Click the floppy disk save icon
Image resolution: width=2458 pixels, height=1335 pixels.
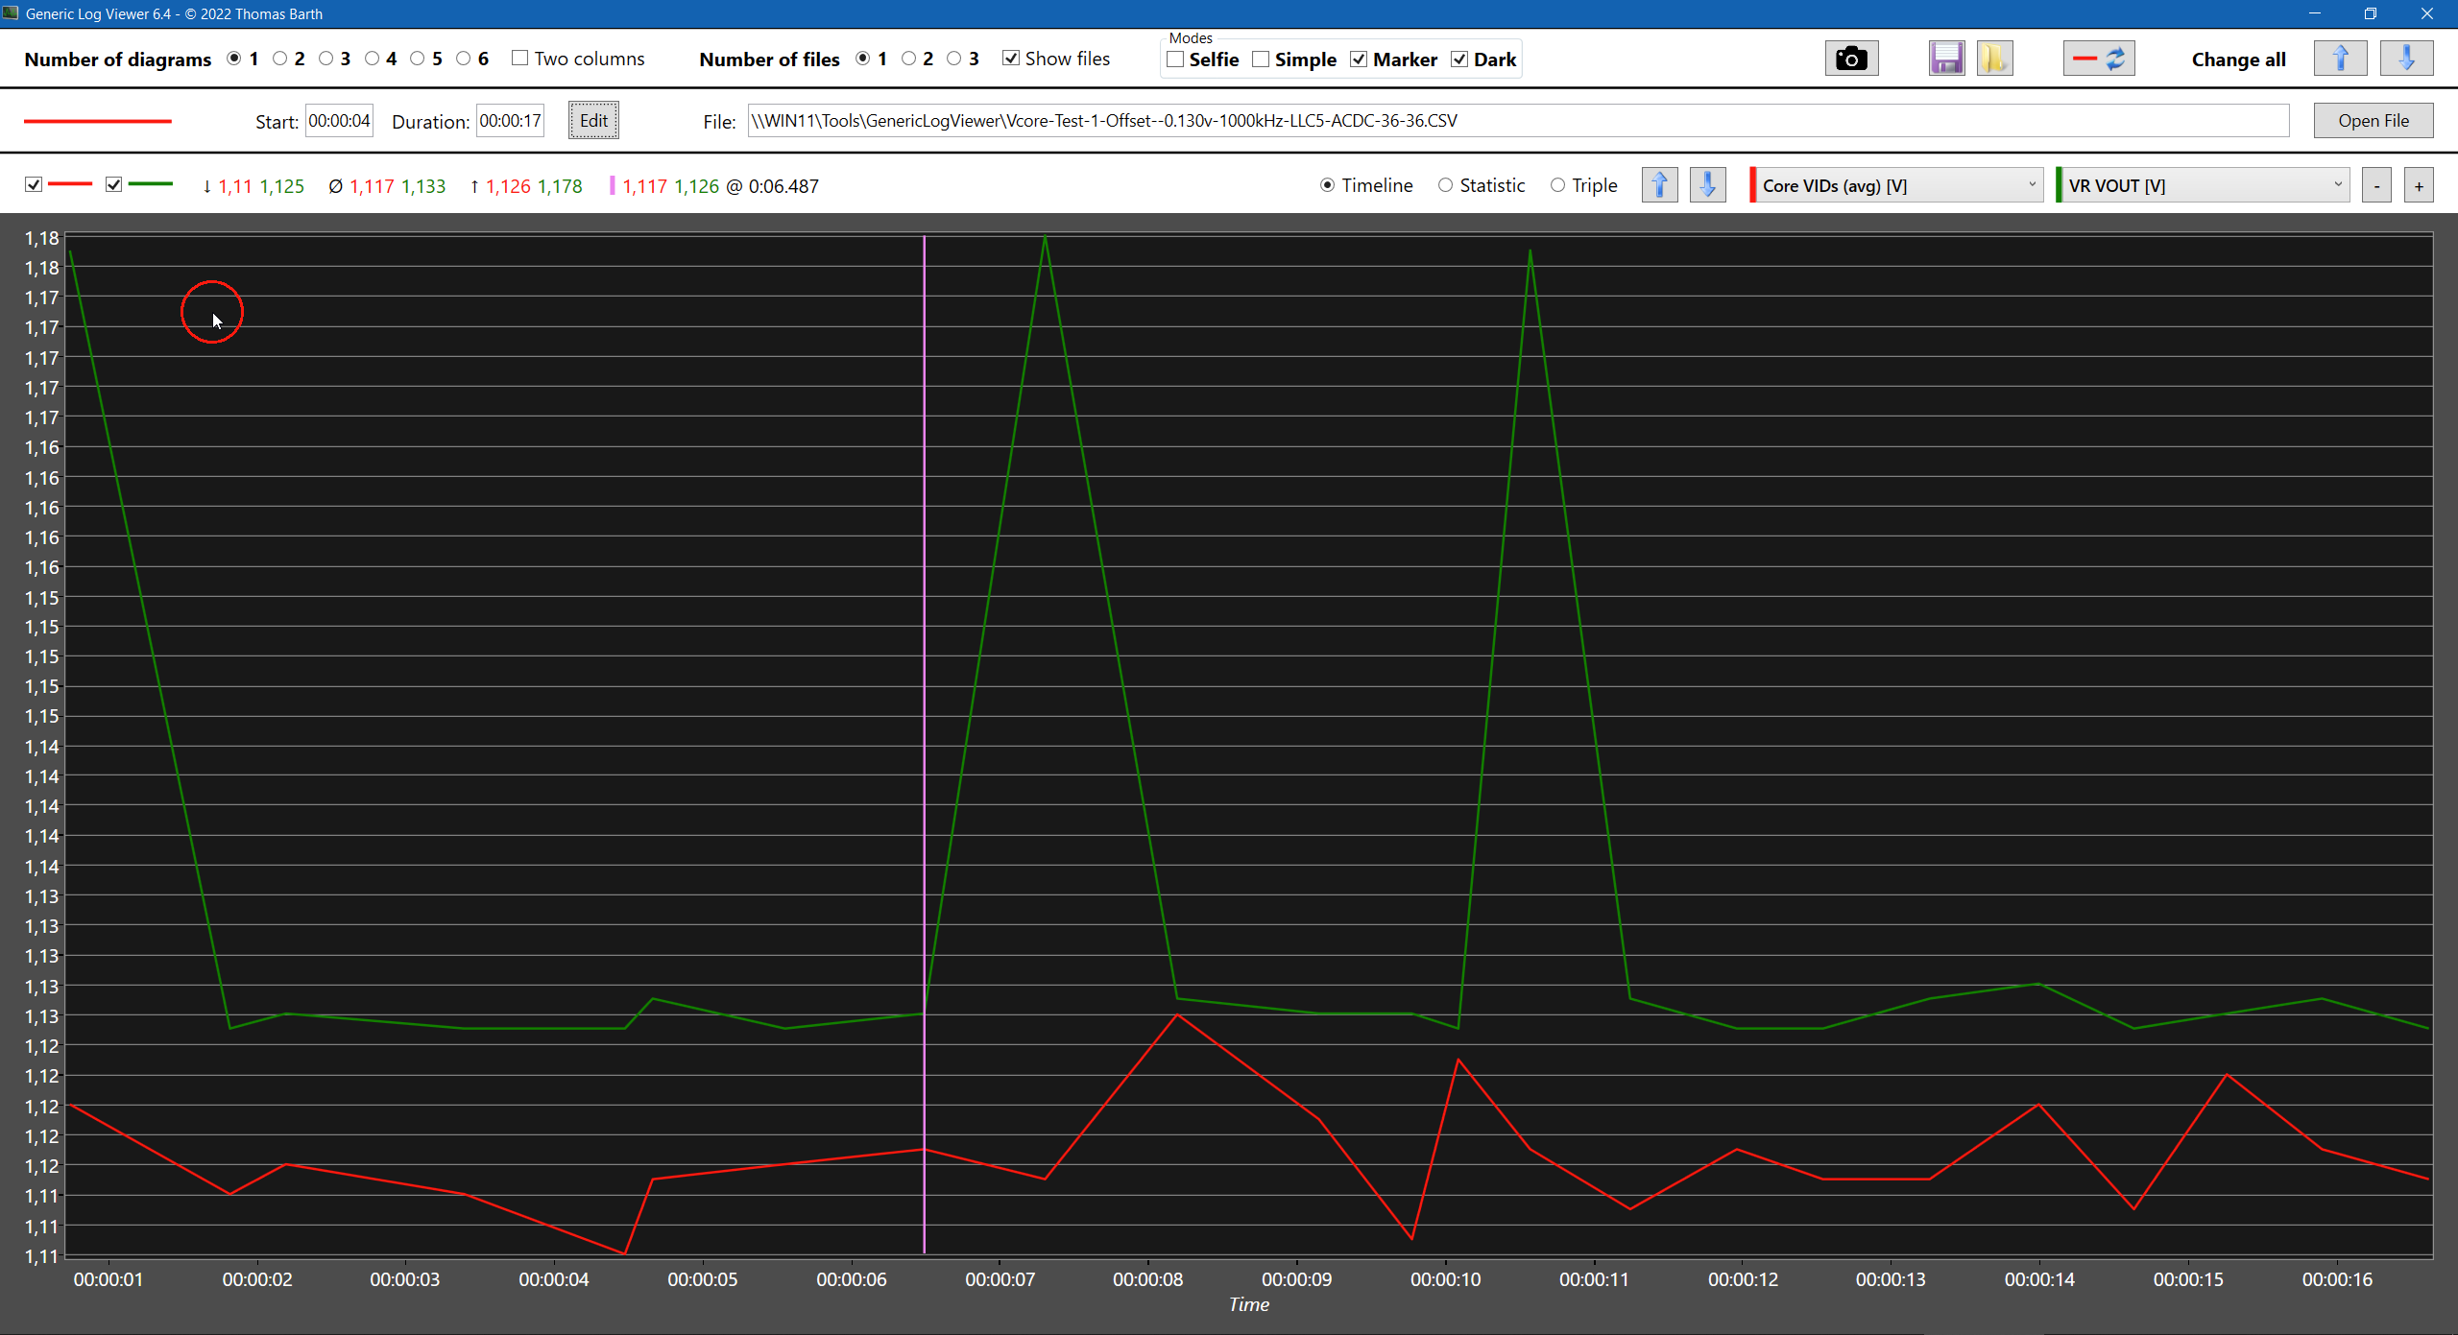click(1946, 60)
